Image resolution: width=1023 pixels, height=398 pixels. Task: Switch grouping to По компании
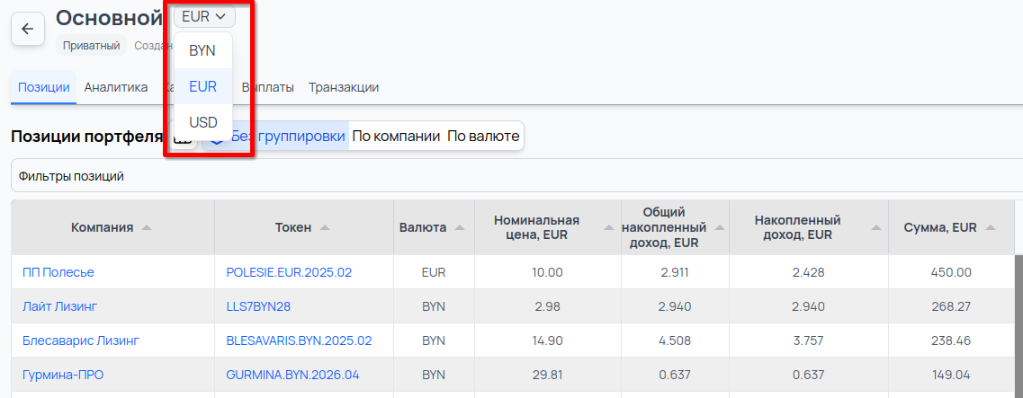click(396, 137)
